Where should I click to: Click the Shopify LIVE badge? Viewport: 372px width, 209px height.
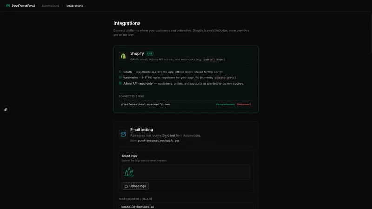point(149,53)
